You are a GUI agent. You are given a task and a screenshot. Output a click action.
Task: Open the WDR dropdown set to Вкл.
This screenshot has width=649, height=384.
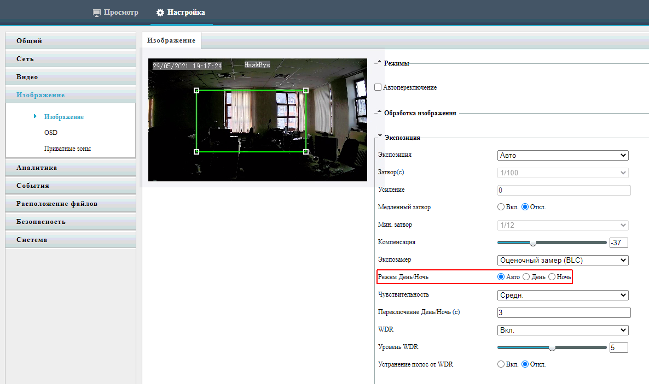pos(563,330)
